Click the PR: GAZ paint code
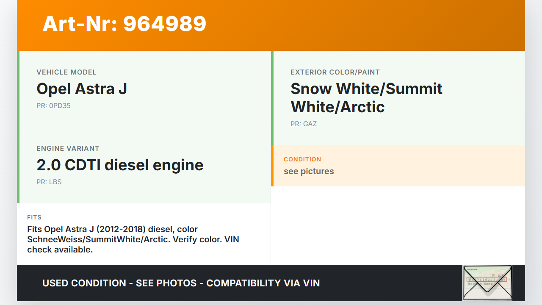The image size is (542, 305). click(x=304, y=124)
